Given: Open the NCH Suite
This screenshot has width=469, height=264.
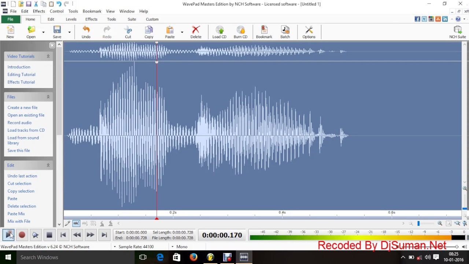Looking at the screenshot, I should point(458,32).
